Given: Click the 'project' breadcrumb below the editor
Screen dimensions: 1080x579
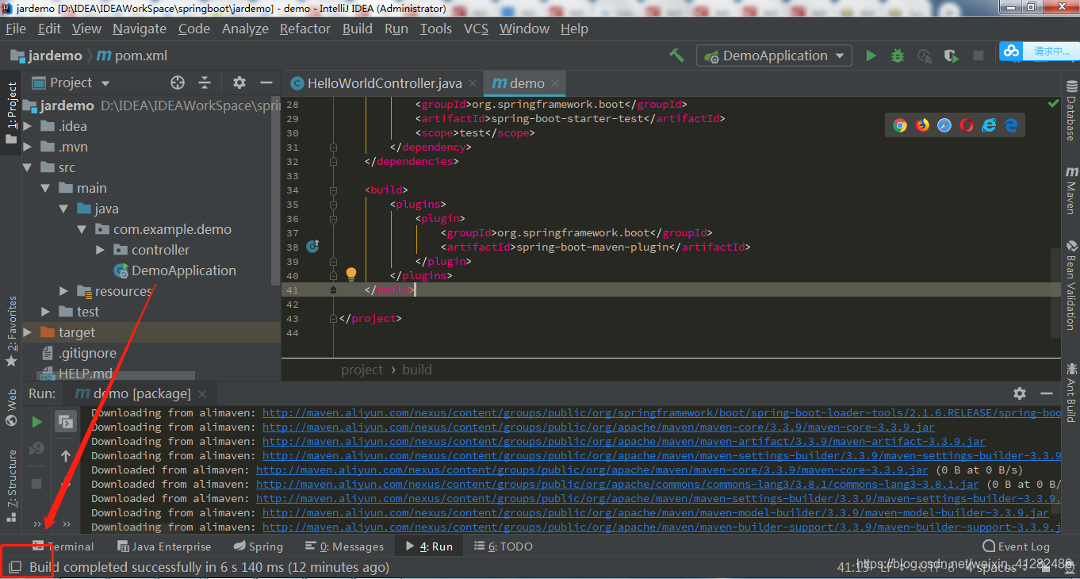Looking at the screenshot, I should click(362, 370).
